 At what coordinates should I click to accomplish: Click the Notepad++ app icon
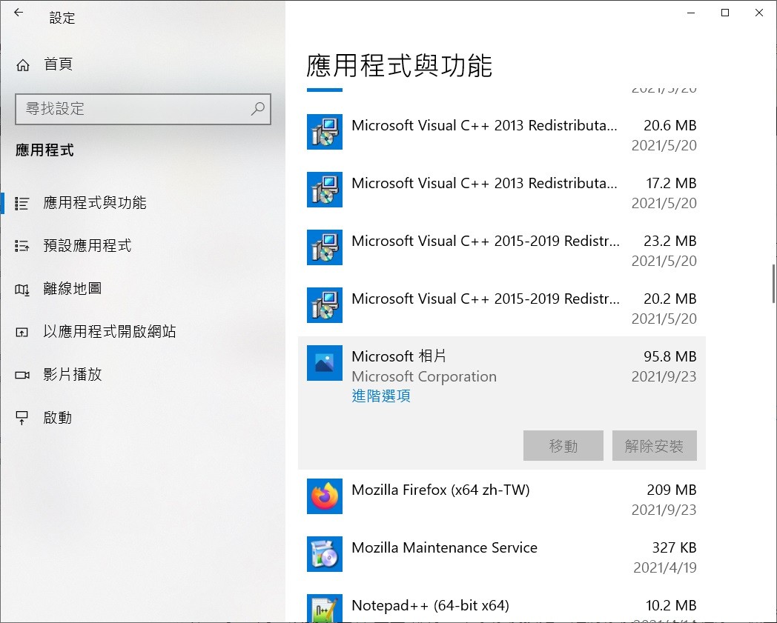325,608
